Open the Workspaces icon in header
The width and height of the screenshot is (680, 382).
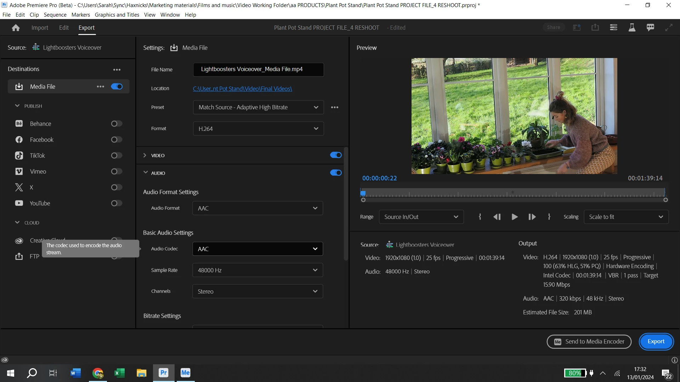point(613,28)
